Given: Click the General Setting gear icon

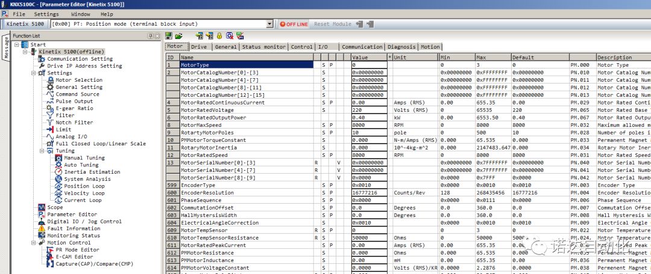Looking at the screenshot, I should tap(50, 87).
